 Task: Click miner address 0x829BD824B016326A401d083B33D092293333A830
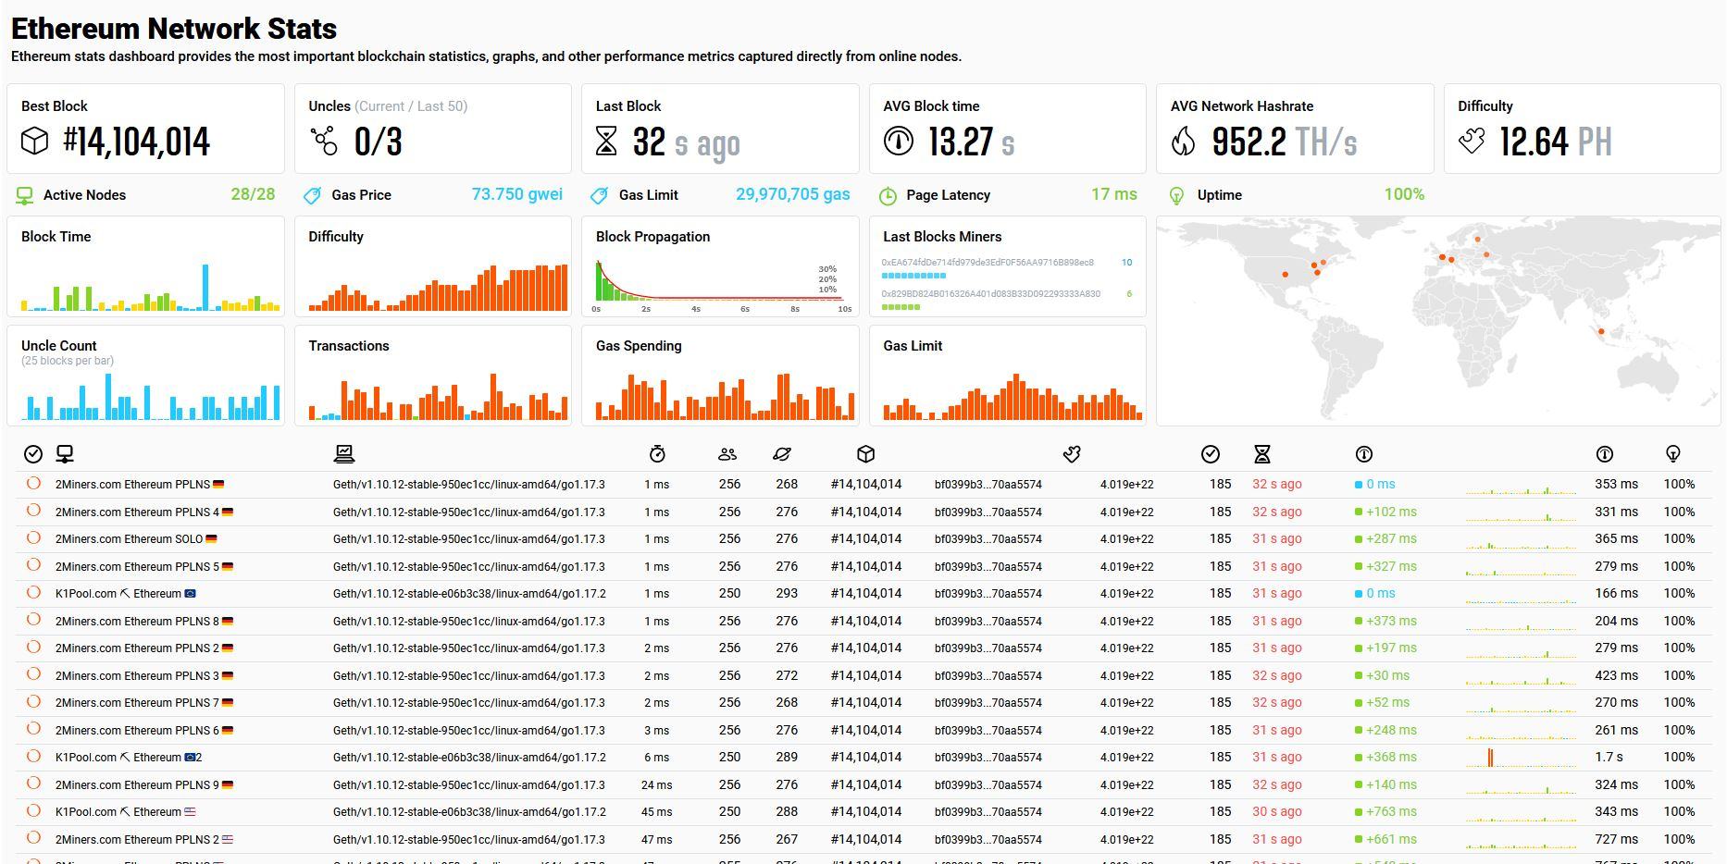(990, 294)
